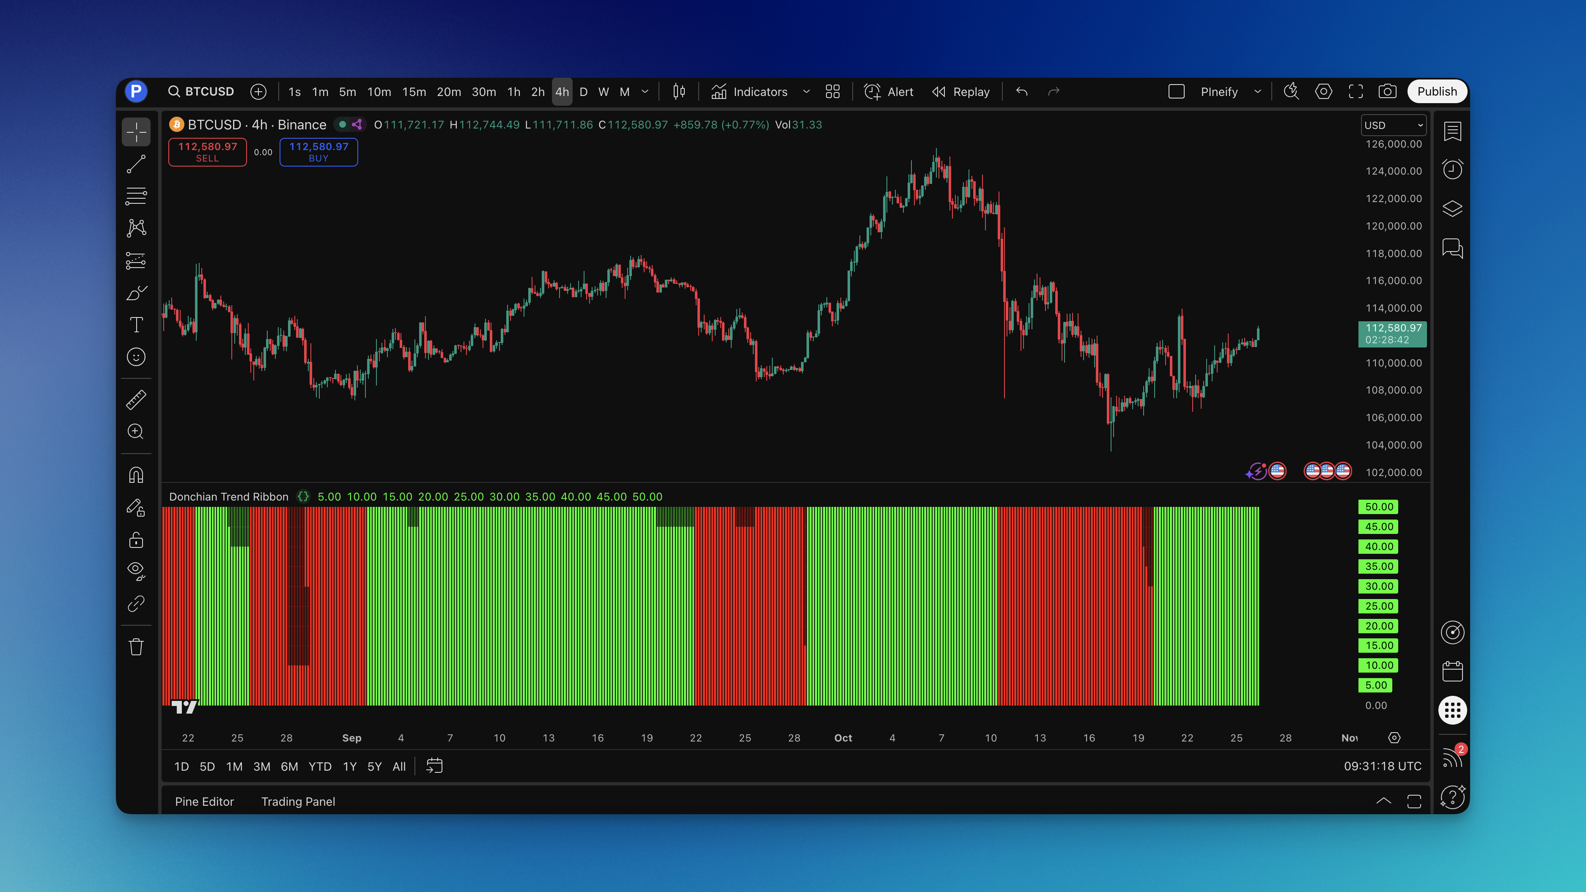Screen dimensions: 1586x892
Task: Select the ruler measure tool
Action: (x=136, y=399)
